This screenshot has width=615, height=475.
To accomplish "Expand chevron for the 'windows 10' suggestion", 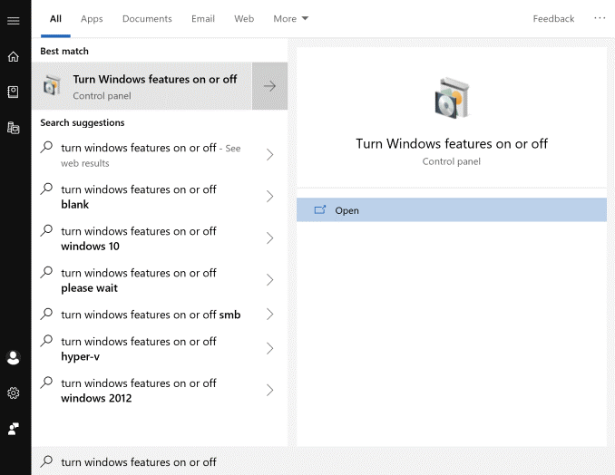I will tap(269, 237).
